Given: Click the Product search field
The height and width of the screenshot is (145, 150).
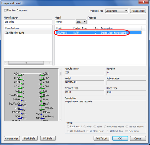Looking at the screenshot, I should coord(117,22).
